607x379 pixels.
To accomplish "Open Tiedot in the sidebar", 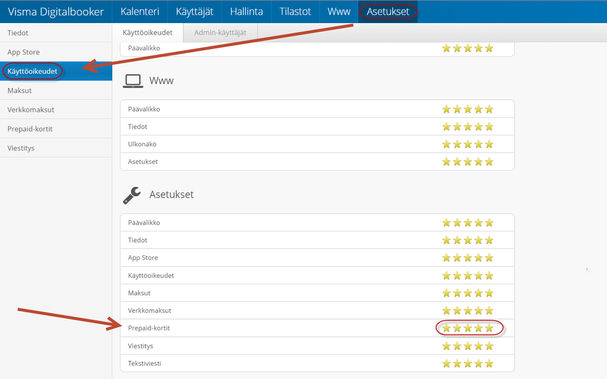I will (x=56, y=33).
